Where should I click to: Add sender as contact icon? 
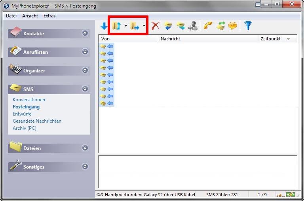click(x=193, y=26)
